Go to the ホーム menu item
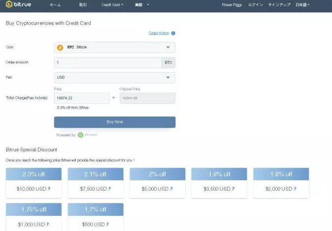The width and height of the screenshot is (332, 231). [55, 5]
